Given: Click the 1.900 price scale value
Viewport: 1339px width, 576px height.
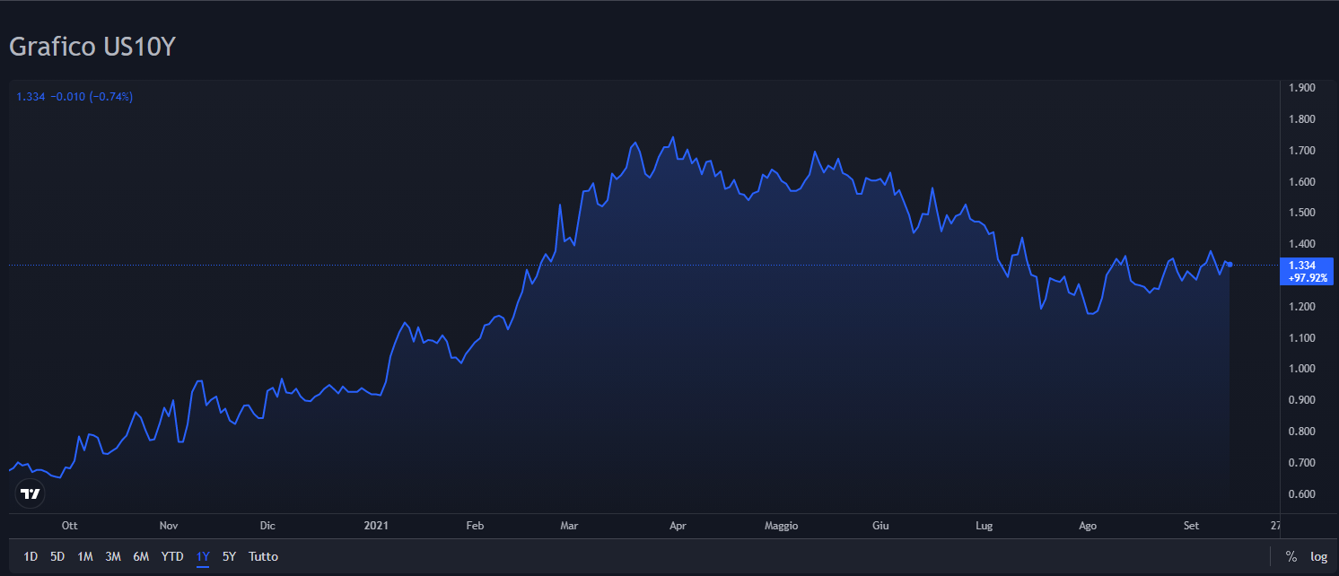Looking at the screenshot, I should [x=1302, y=88].
